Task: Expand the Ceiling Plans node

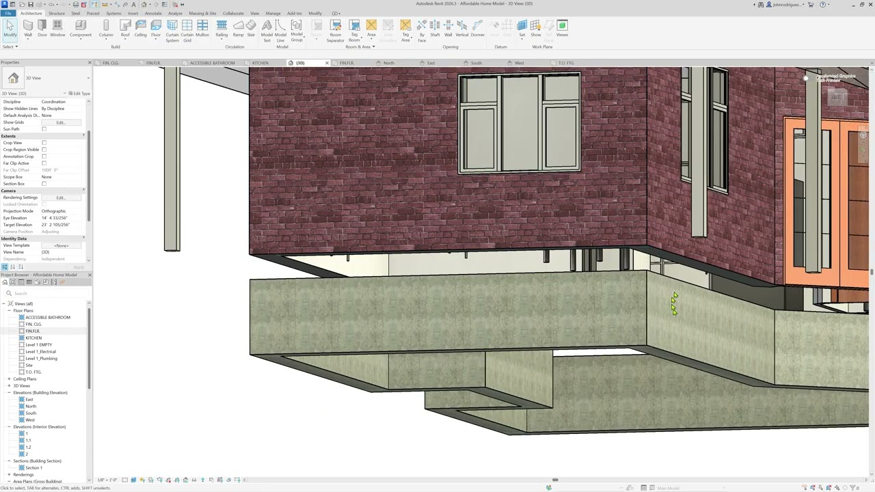Action: (x=10, y=379)
